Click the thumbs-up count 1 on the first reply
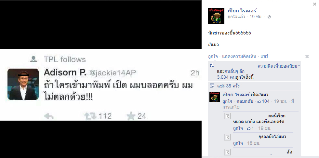This screenshot has width=319, height=158. 250,128
